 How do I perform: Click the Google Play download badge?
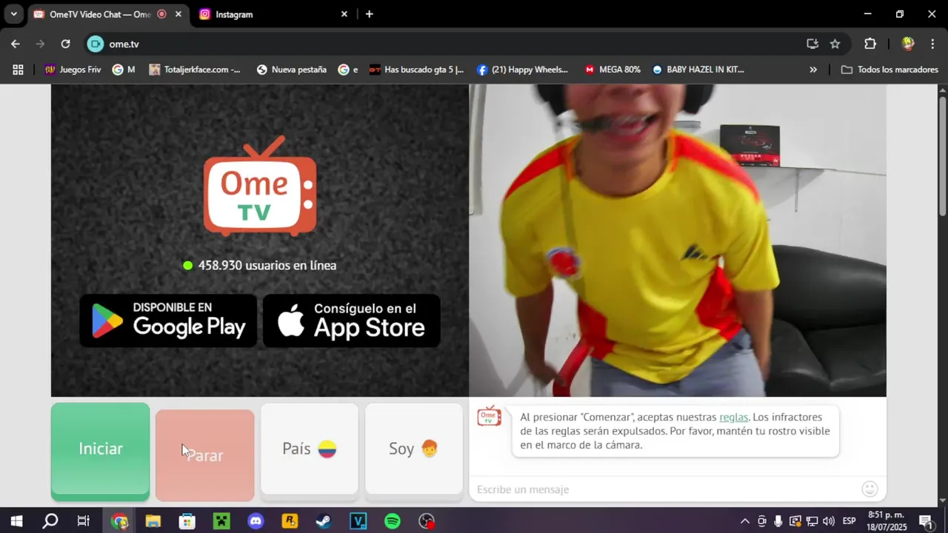click(168, 321)
